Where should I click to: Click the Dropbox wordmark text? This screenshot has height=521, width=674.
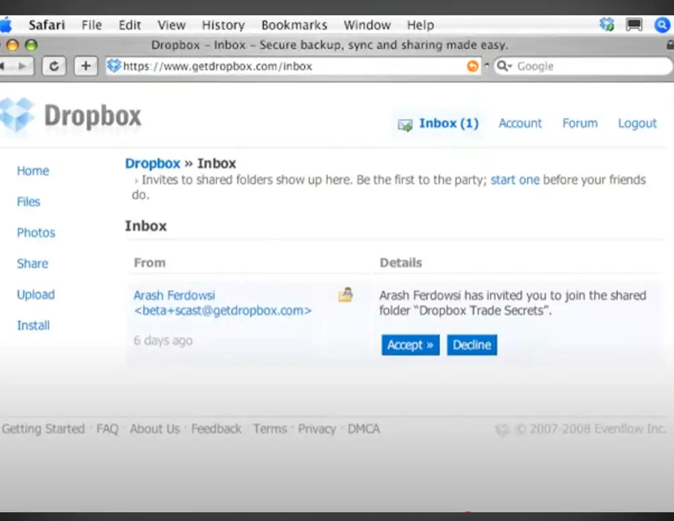(93, 115)
